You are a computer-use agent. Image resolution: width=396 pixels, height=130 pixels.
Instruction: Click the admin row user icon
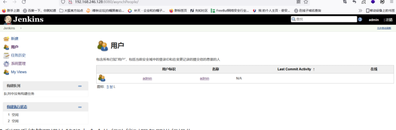[102, 78]
